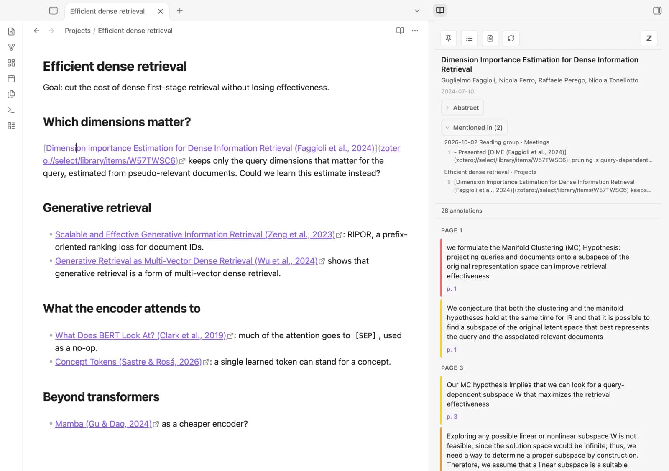
Task: Open the canvas grid icon
Action: coord(11,63)
